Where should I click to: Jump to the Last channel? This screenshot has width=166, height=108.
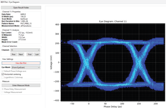click(x=37, y=54)
